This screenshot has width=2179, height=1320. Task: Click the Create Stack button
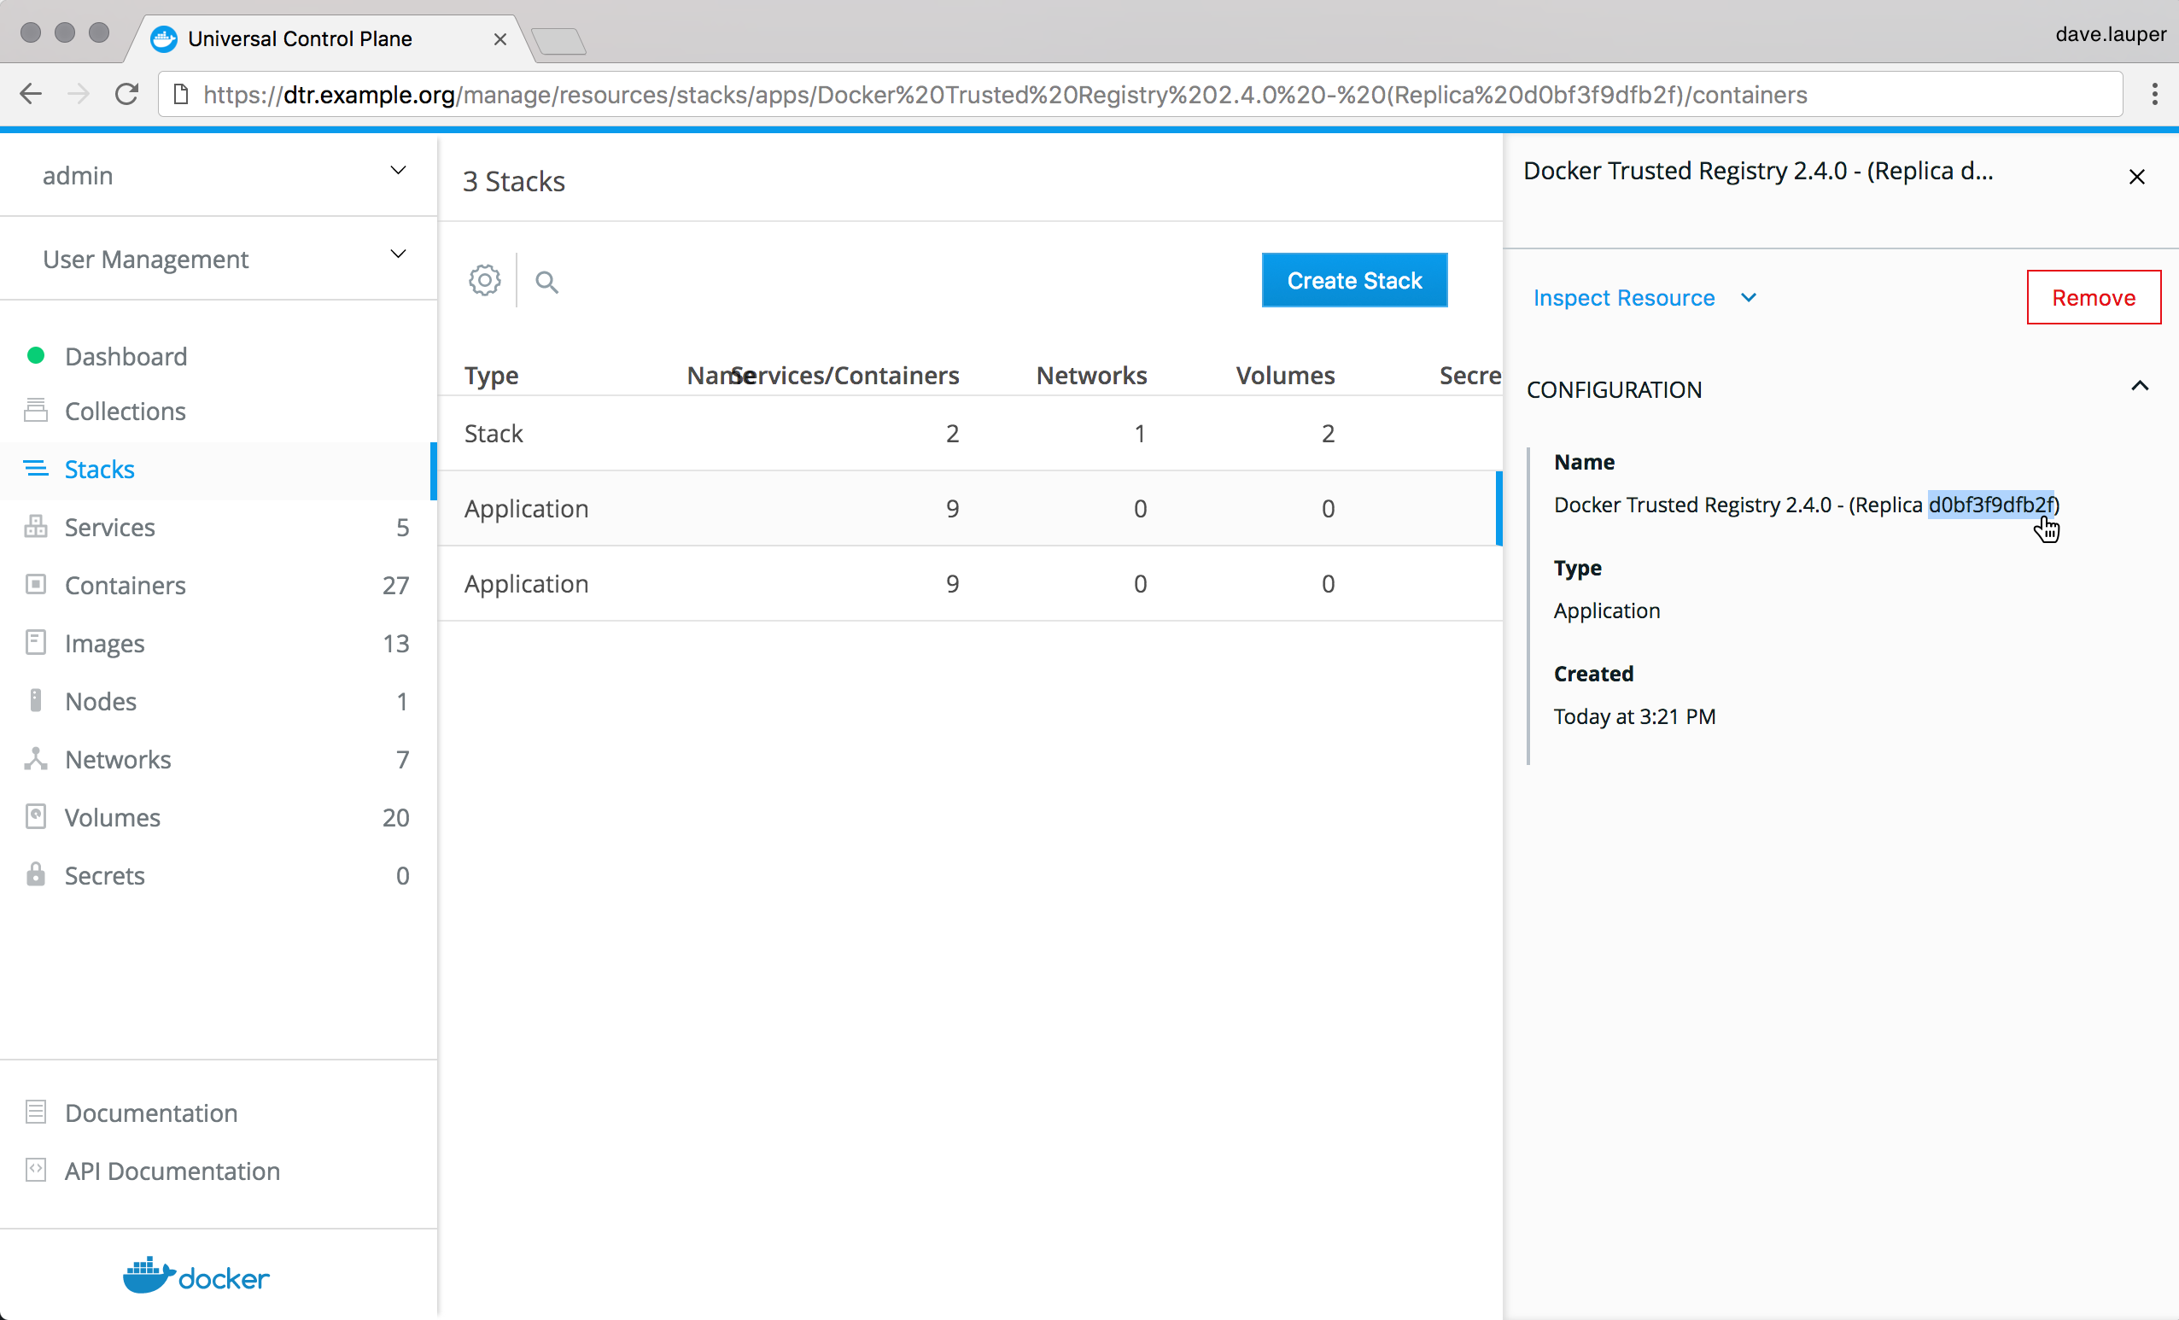1353,280
